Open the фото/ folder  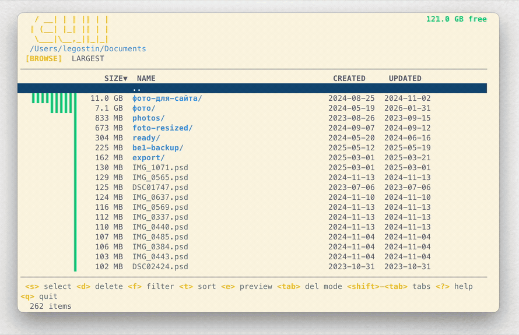click(143, 108)
